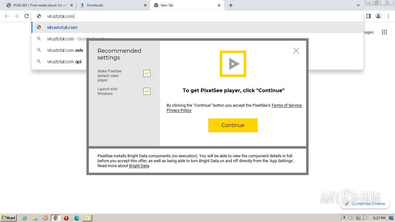Click the volume speaker tray icon
This screenshot has width=395, height=222.
click(351, 218)
